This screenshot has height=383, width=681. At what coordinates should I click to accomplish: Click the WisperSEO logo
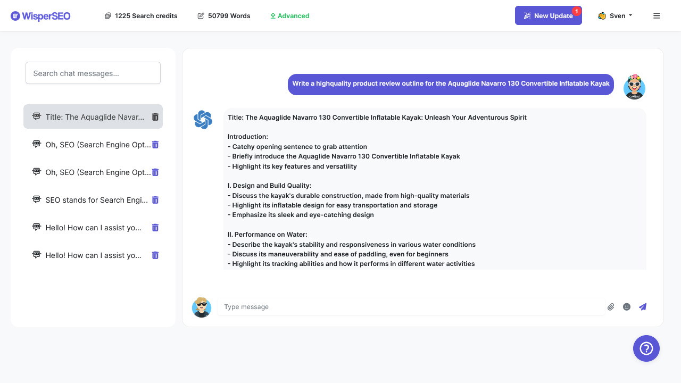tap(40, 16)
